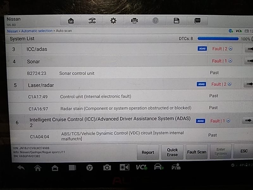The height and width of the screenshot is (190, 253).
Task: Collapse the Laser/radar fault list
Action: tap(230, 84)
